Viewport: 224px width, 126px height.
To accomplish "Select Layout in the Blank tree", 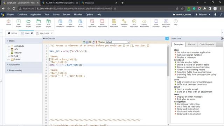I will [17, 59].
